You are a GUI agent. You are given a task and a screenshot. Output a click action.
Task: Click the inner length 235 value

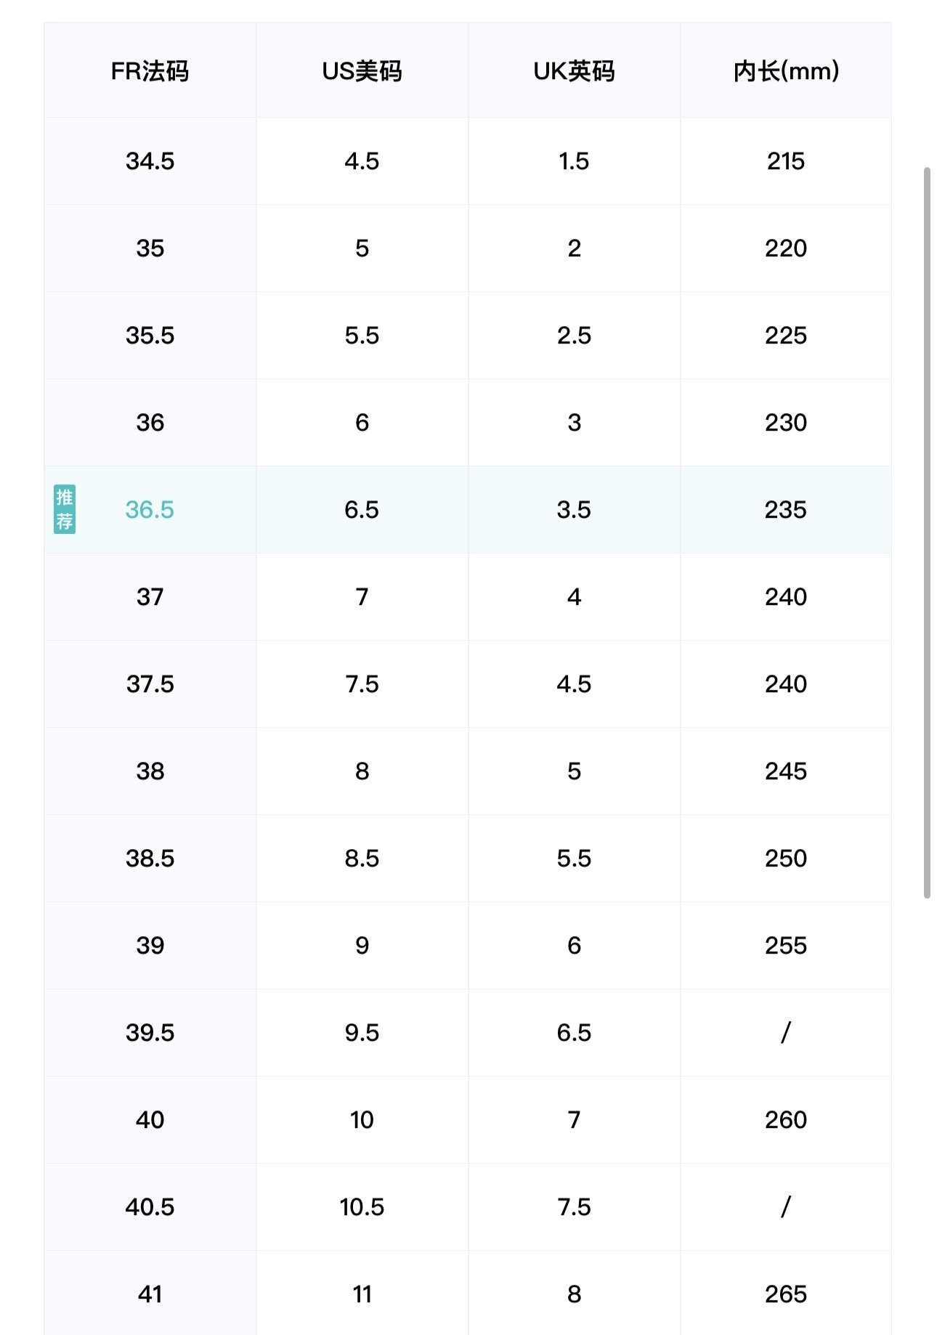coord(786,510)
